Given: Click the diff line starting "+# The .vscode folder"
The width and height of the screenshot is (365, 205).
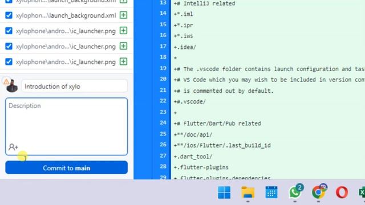Looking at the screenshot, I should (x=269, y=69).
